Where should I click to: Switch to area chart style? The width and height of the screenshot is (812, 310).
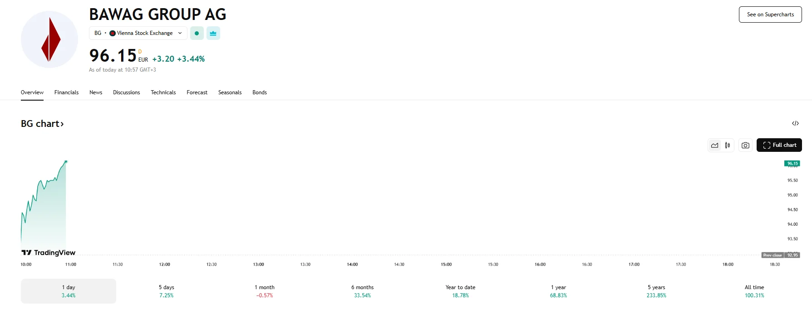tap(715, 145)
